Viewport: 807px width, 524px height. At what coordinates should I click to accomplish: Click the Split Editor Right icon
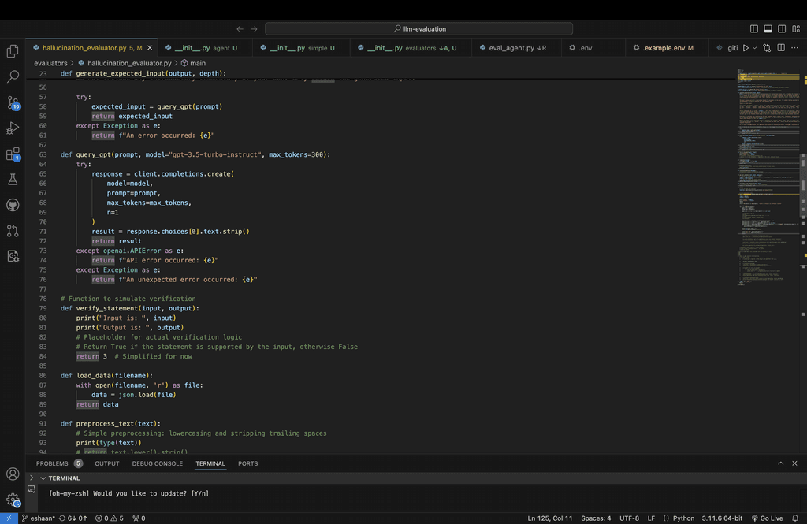pyautogui.click(x=781, y=48)
